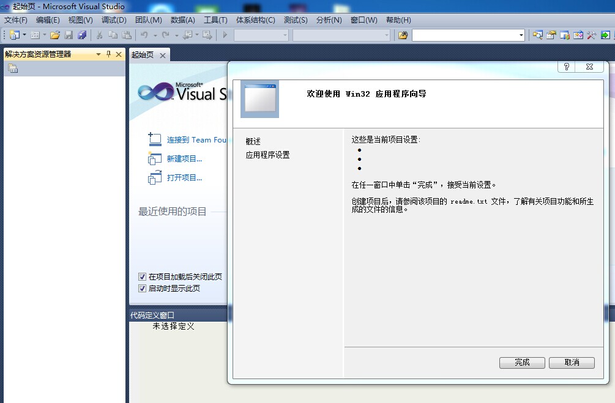Open the Undo history dropdown arrow
The width and height of the screenshot is (615, 403).
tap(155, 35)
